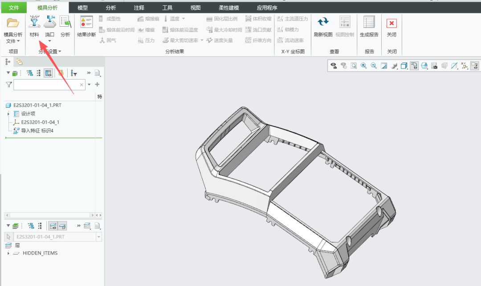481x286 pixels.
Task: Click the zoom in magnifier icon
Action: click(x=364, y=65)
